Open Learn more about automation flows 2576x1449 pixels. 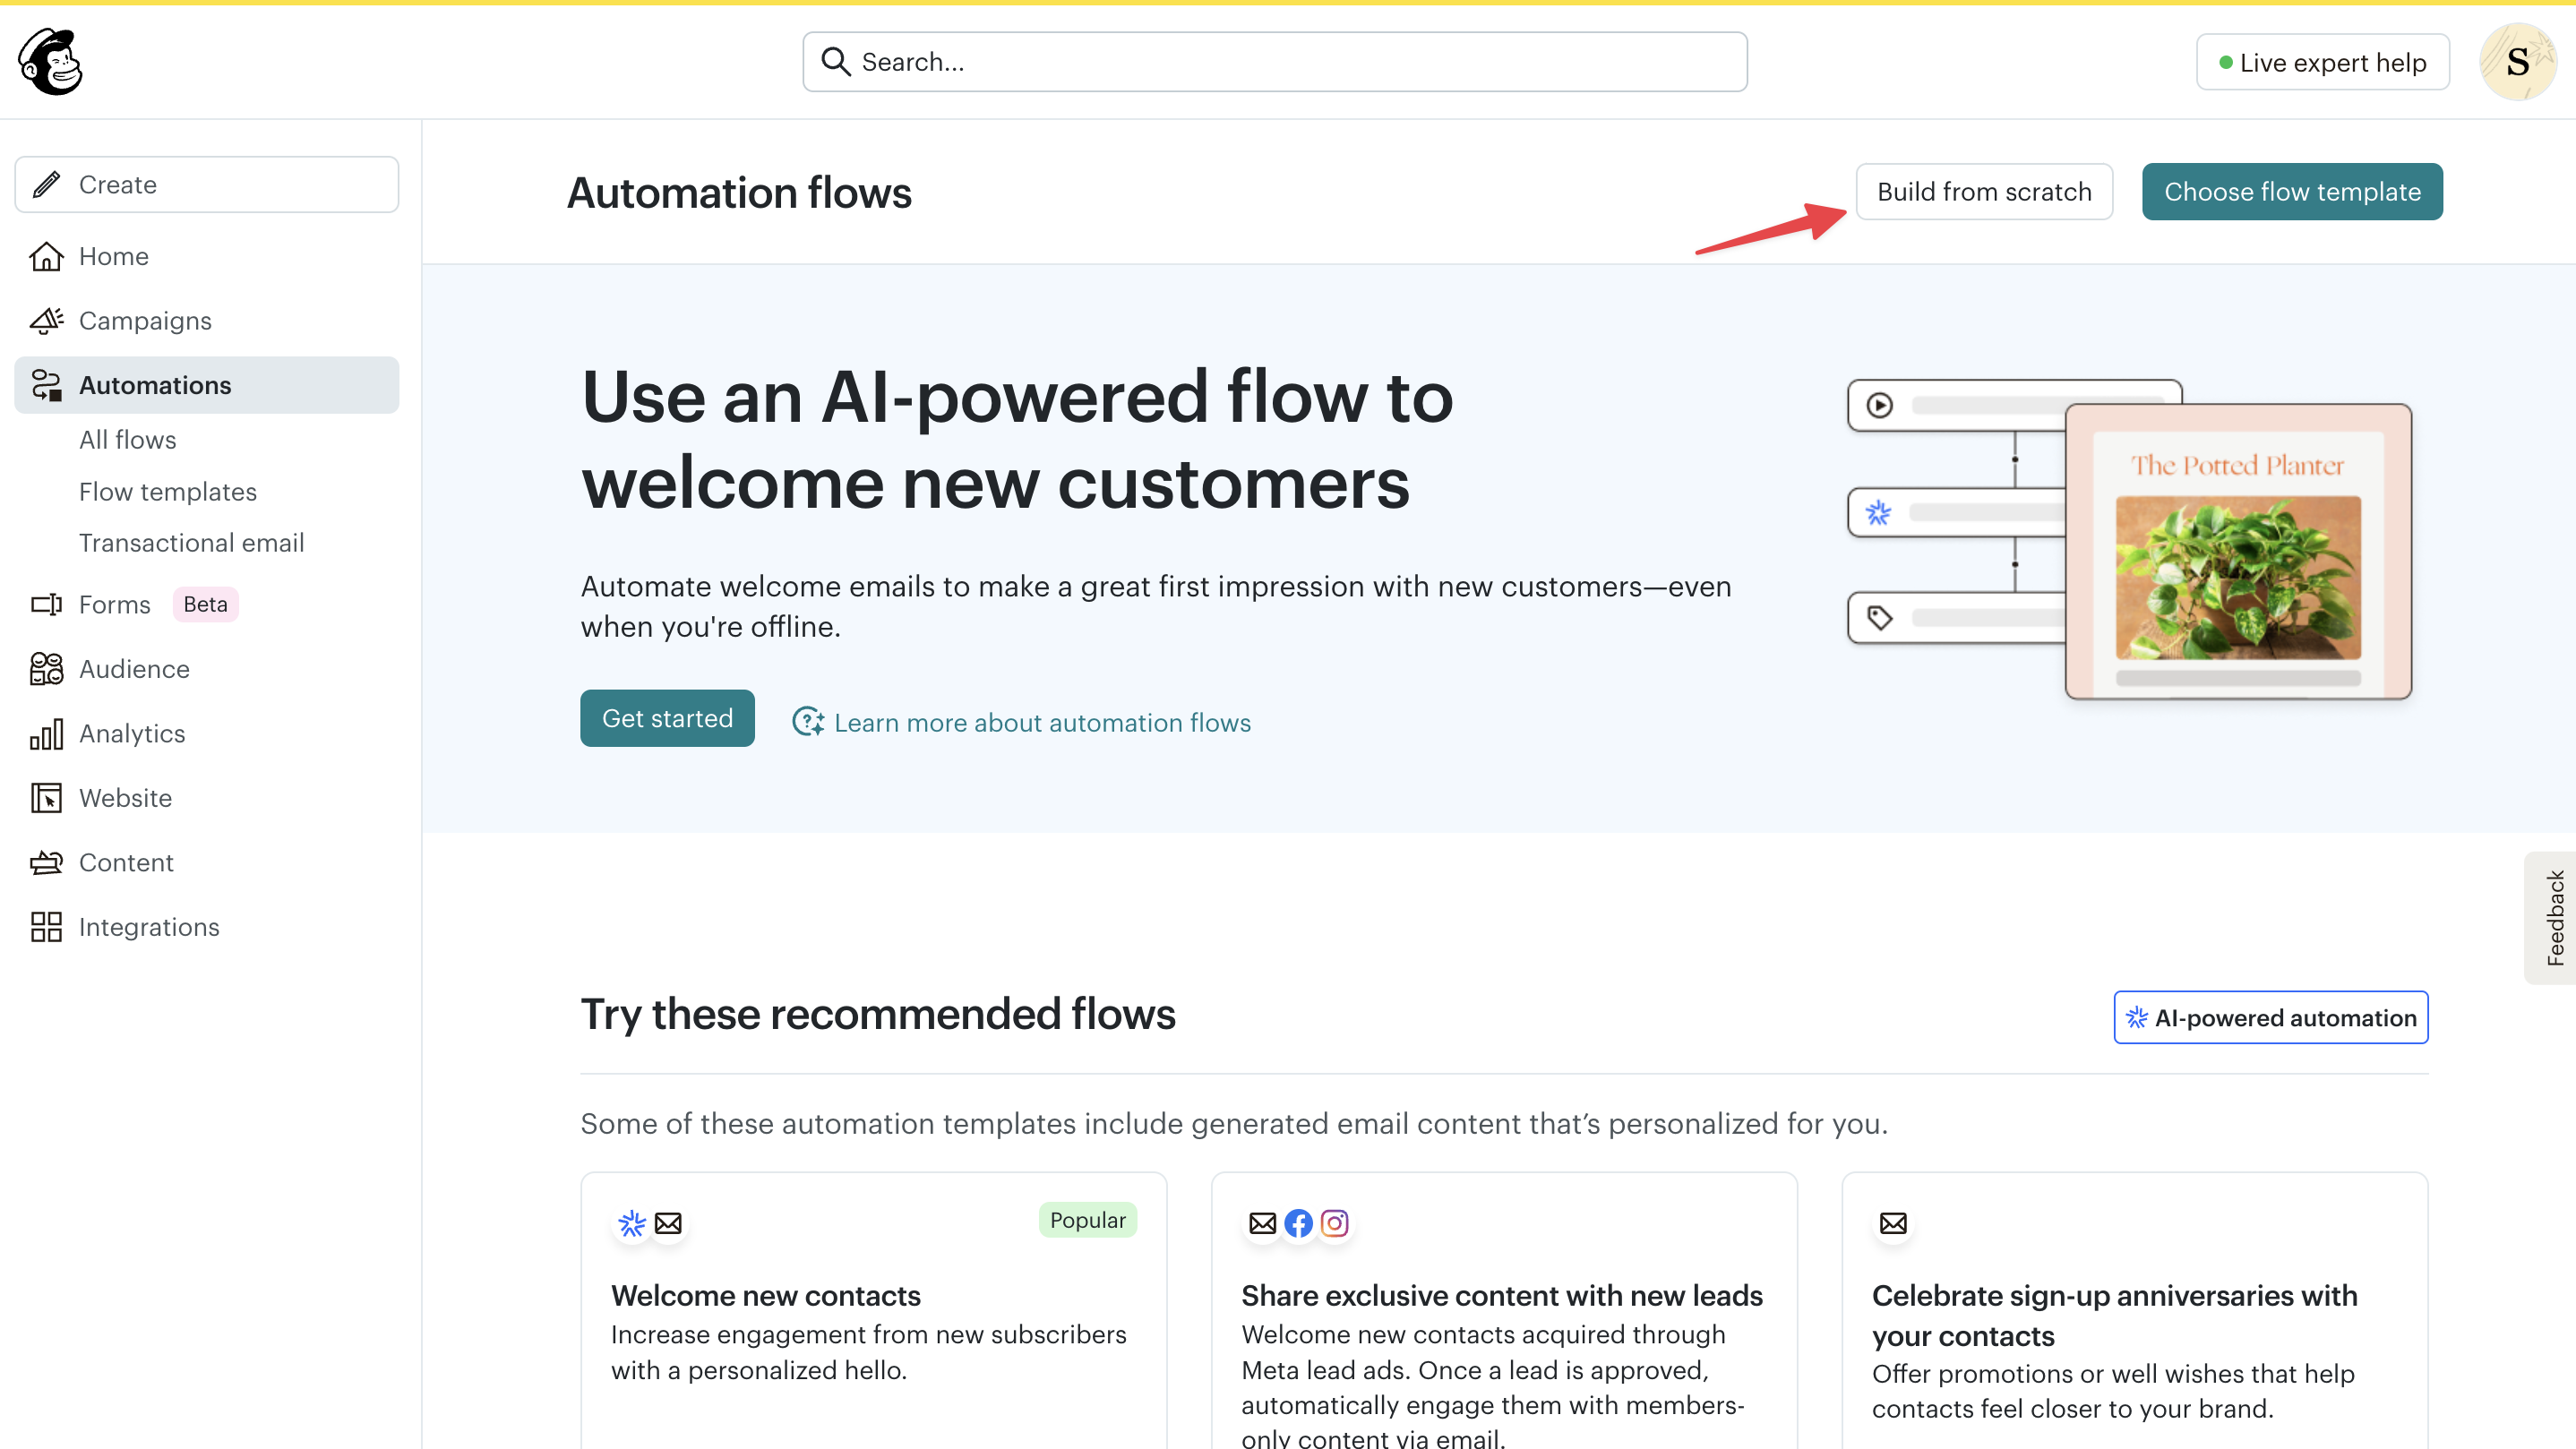coord(1043,722)
